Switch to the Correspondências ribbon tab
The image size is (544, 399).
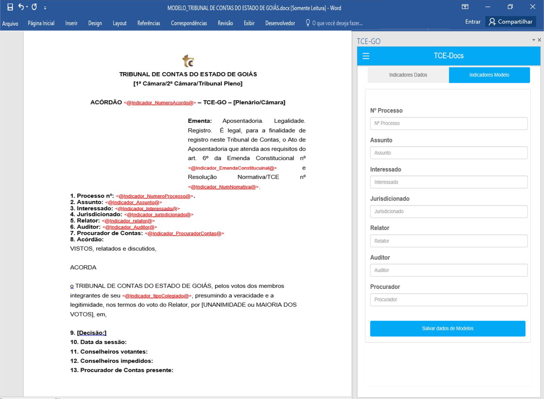(189, 23)
